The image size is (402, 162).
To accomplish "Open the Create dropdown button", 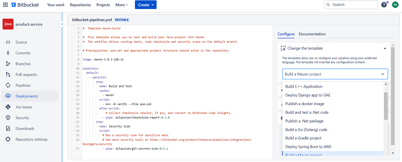I will click(x=146, y=5).
